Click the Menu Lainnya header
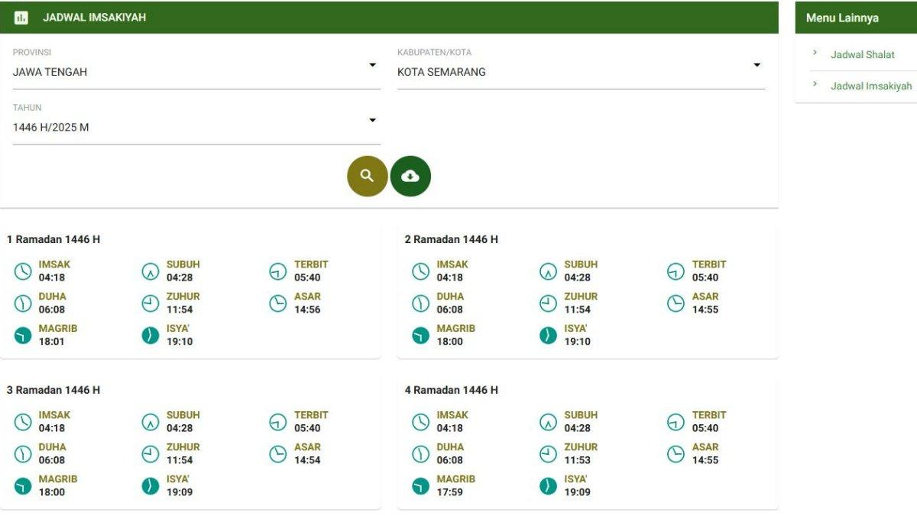This screenshot has width=917, height=516. click(842, 18)
